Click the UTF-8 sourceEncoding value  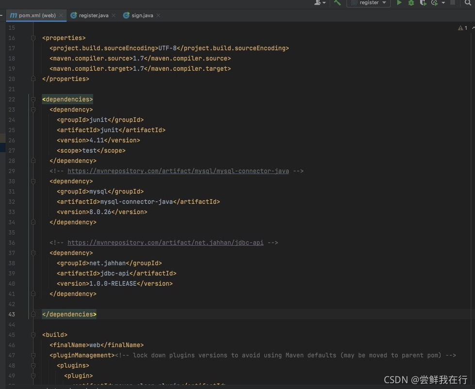167,49
